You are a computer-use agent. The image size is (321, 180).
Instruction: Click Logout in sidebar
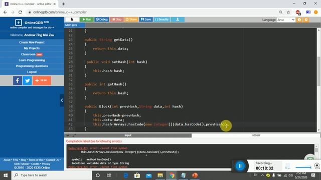tap(32, 72)
